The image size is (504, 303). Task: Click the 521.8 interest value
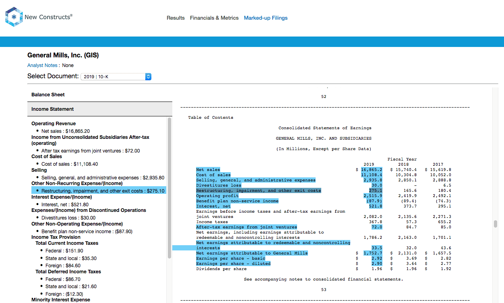(x=376, y=206)
